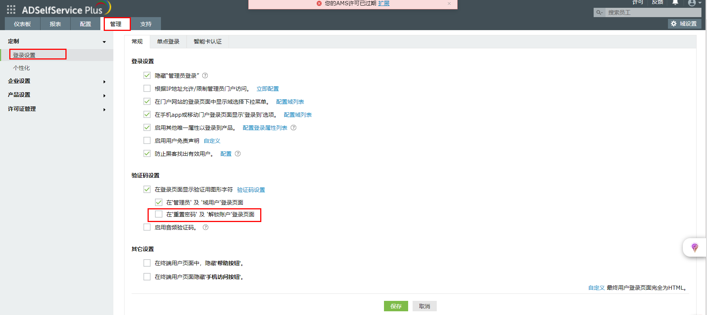
Task: Click the 反馈 link at top
Action: click(658, 2)
